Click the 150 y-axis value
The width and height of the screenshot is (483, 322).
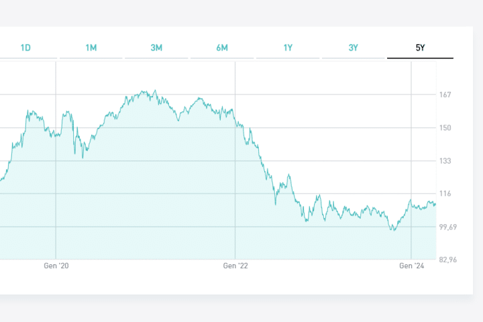coord(445,127)
